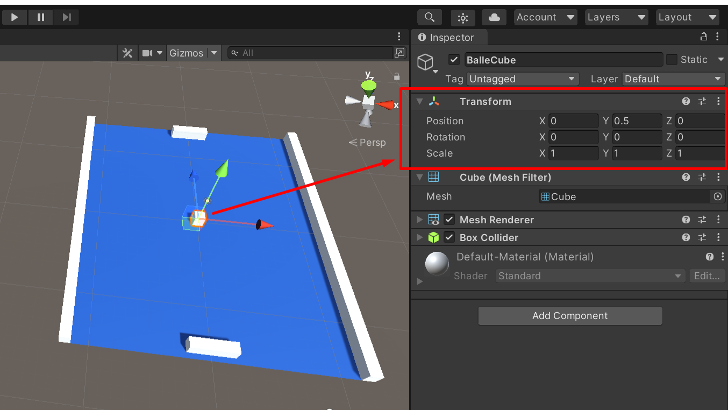Lock the Inspector panel
This screenshot has height=410, width=728.
tap(703, 37)
